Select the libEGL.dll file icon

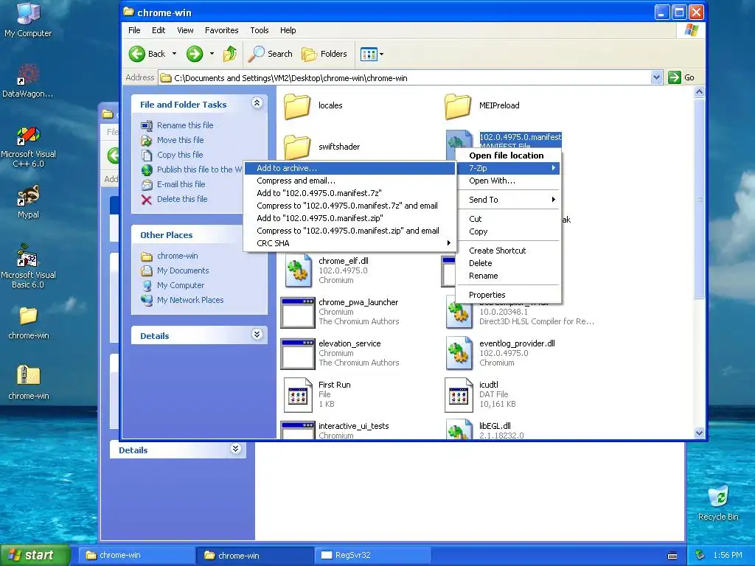459,429
